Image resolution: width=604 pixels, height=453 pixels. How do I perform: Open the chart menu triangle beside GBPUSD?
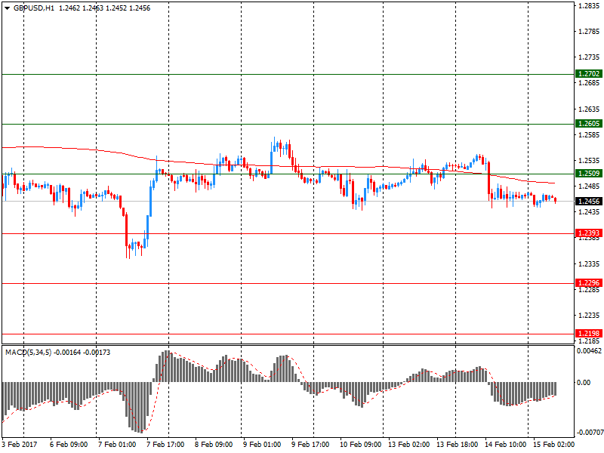point(8,8)
